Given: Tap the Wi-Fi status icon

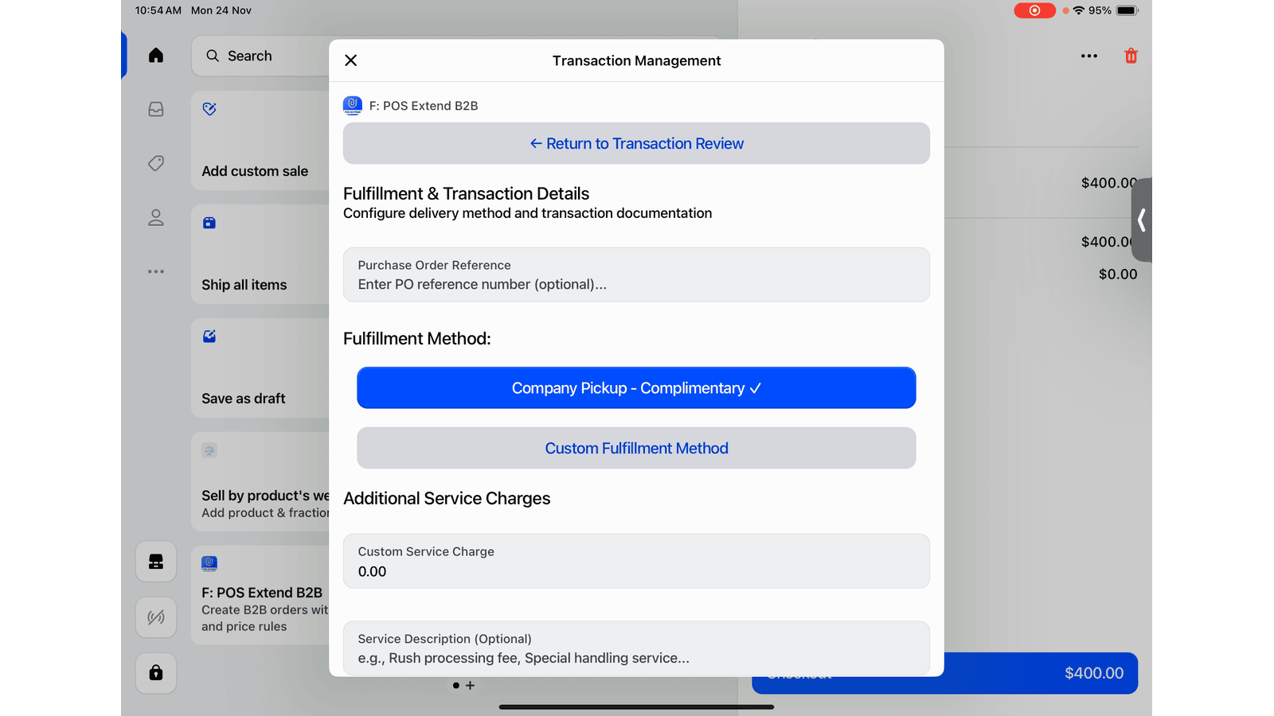Looking at the screenshot, I should point(1079,10).
